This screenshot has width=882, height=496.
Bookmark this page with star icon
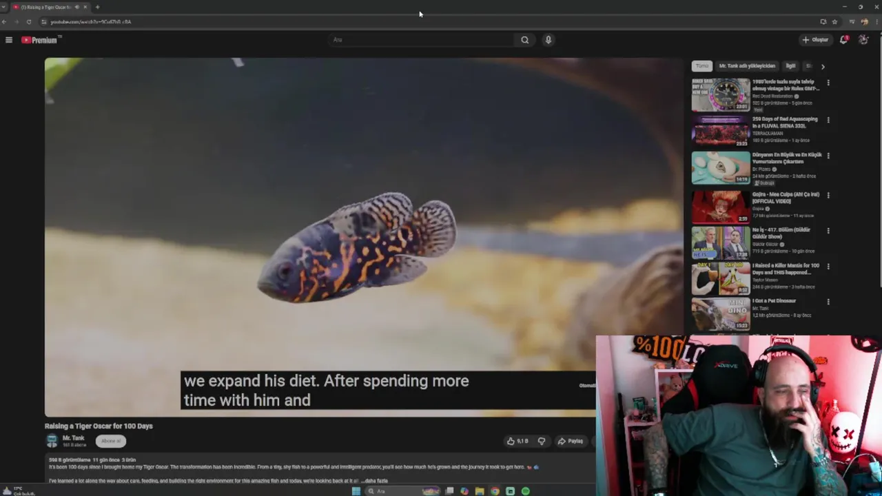click(x=834, y=21)
